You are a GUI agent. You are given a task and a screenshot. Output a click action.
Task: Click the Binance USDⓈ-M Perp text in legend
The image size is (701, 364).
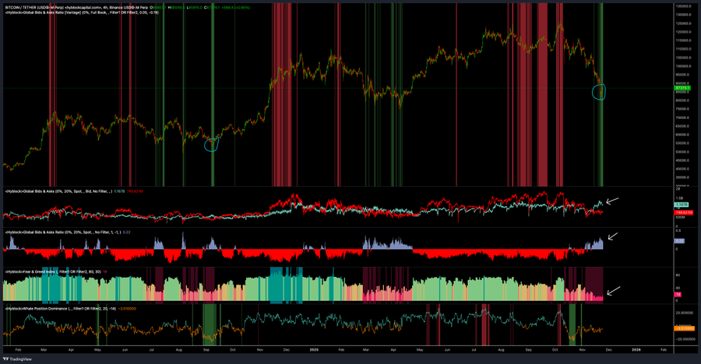(x=129, y=8)
